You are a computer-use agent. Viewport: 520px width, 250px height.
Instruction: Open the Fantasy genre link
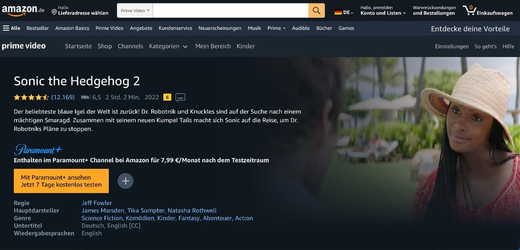tap(189, 218)
